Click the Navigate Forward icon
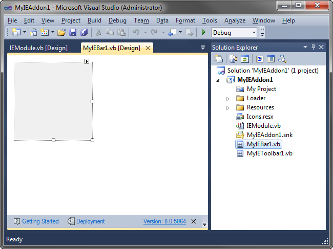Viewport: 333px width, 249px height. (189, 32)
